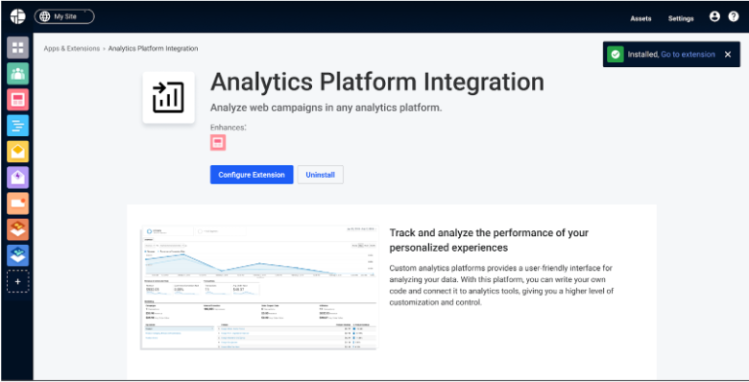
Task: Open the green audiences people icon
Action: (17, 74)
